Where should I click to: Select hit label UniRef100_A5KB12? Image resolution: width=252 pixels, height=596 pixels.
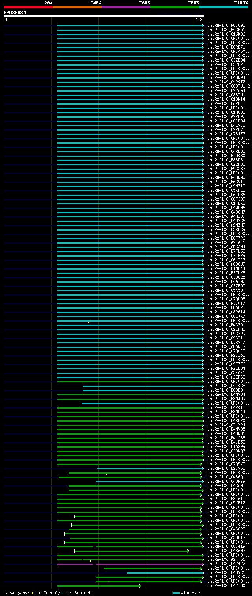click(226, 503)
